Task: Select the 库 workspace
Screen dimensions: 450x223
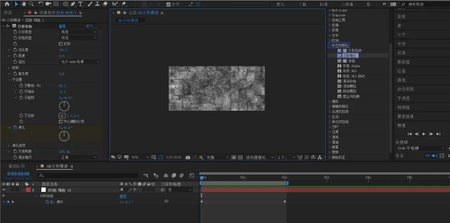Action: pos(368,4)
